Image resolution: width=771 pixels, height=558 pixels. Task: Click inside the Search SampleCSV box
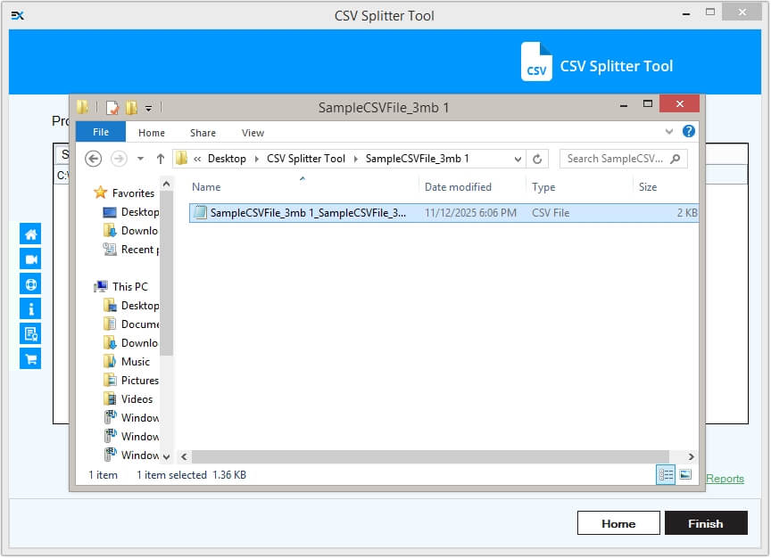coord(616,159)
